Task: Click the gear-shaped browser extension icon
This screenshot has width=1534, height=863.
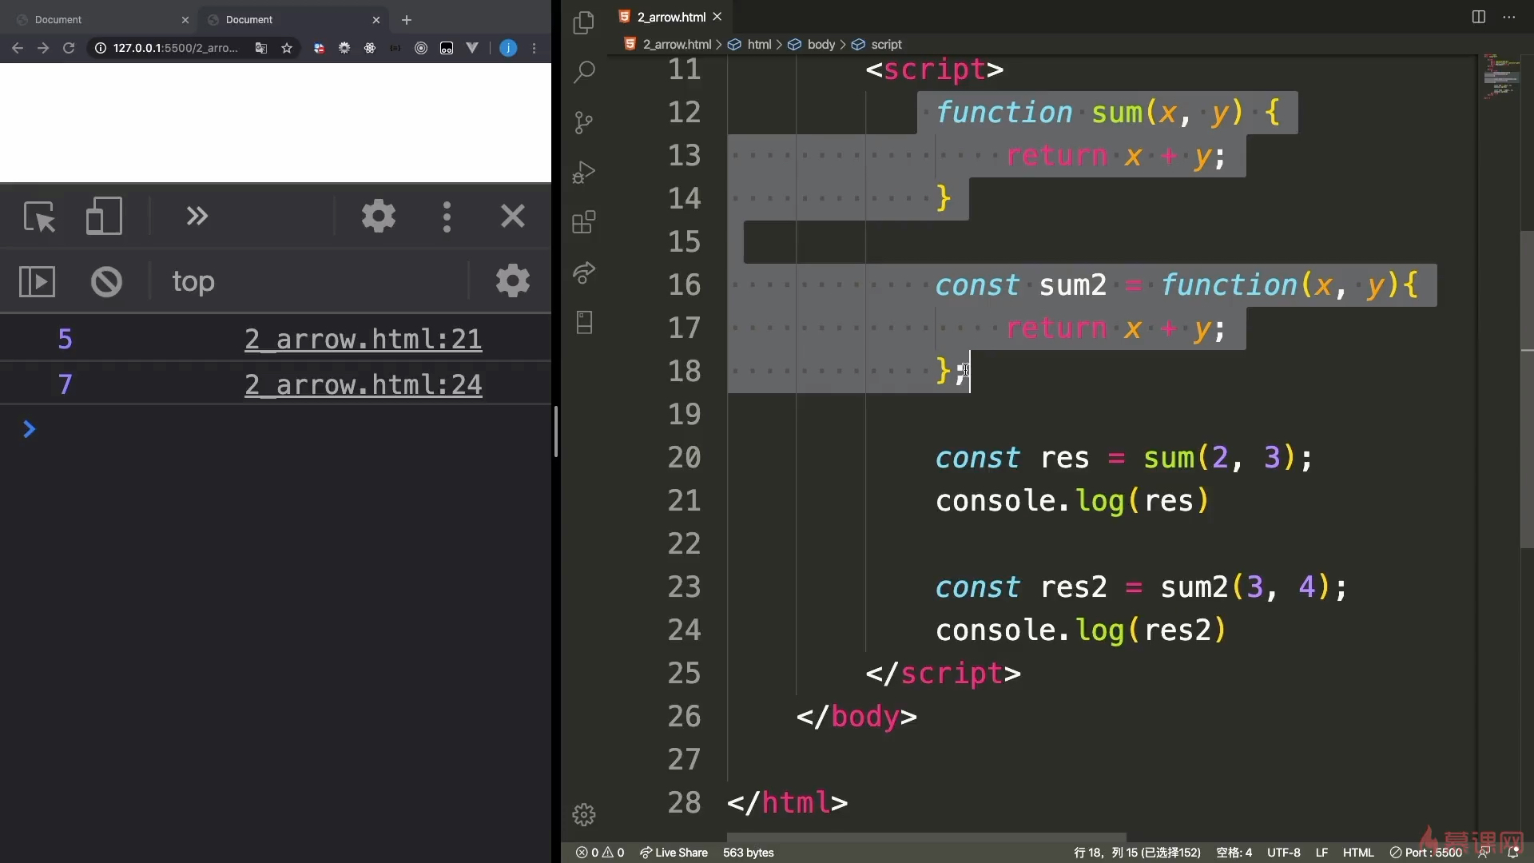Action: pyautogui.click(x=344, y=48)
